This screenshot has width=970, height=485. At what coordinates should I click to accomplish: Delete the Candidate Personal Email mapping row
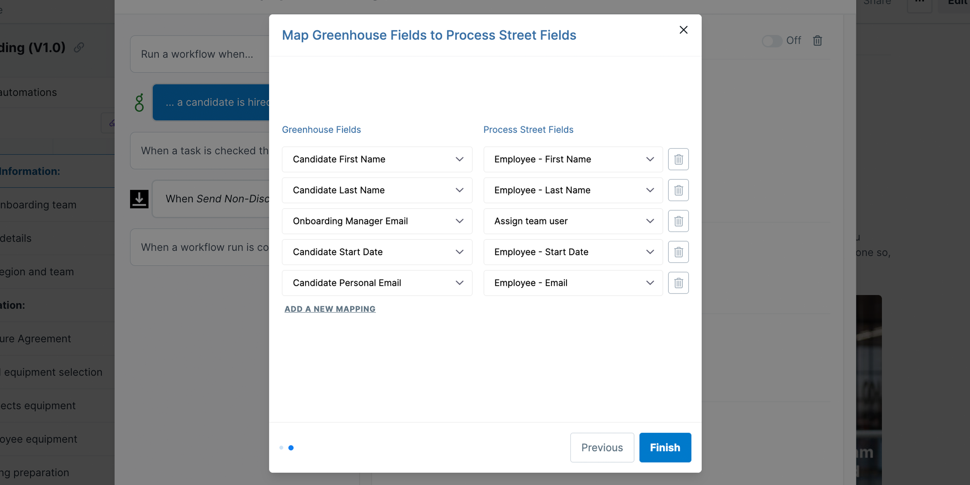(678, 283)
